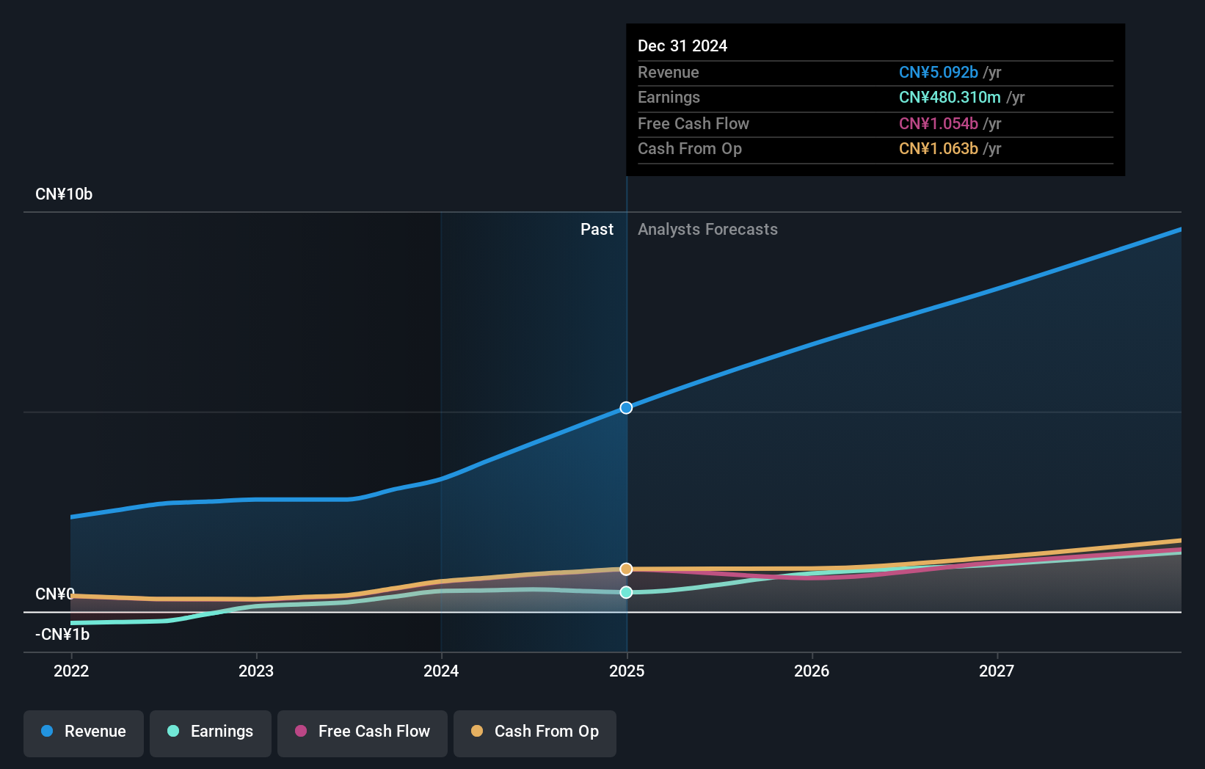Image resolution: width=1205 pixels, height=769 pixels.
Task: Click the pink Free Cash Flow legend dot
Action: (301, 731)
